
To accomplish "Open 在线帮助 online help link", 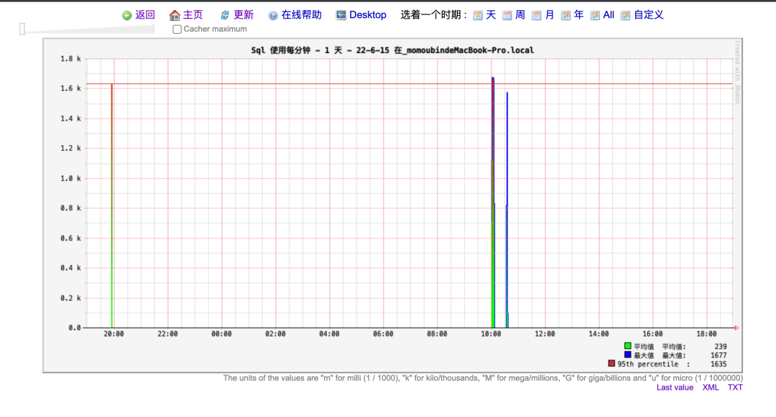I will click(301, 15).
